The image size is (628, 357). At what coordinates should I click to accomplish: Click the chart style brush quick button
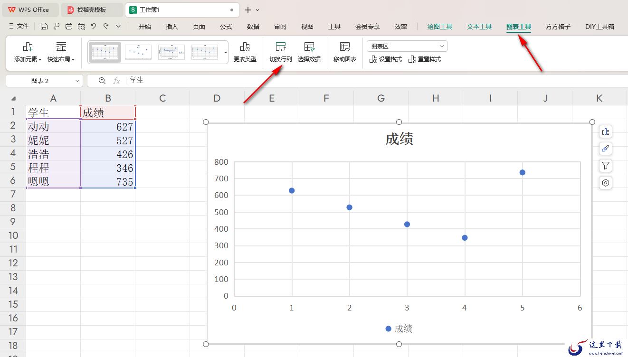605,149
